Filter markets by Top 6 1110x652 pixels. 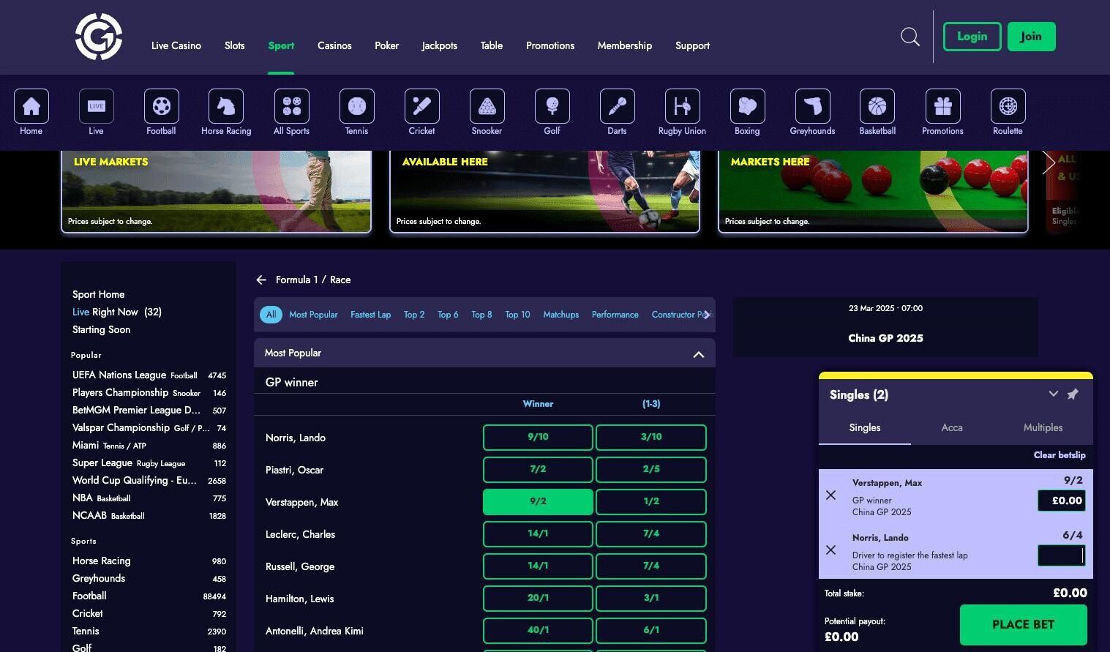click(x=448, y=315)
